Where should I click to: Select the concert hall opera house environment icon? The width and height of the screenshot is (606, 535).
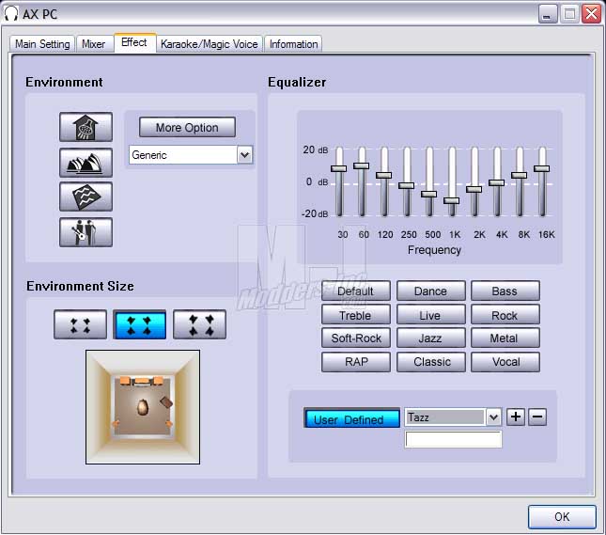pyautogui.click(x=85, y=163)
